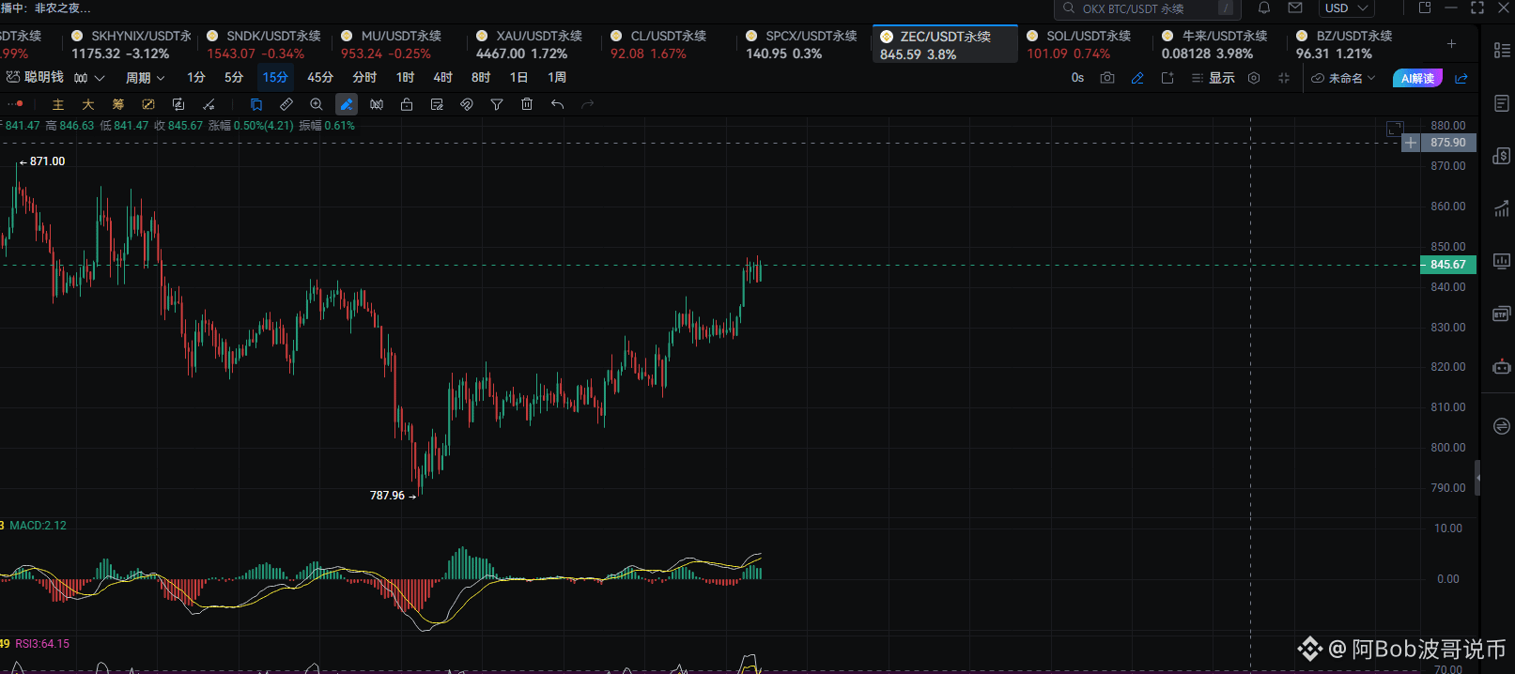Viewport: 1515px width, 674px height.
Task: Focus the OKX BTC/USDT search field
Action: [1148, 8]
